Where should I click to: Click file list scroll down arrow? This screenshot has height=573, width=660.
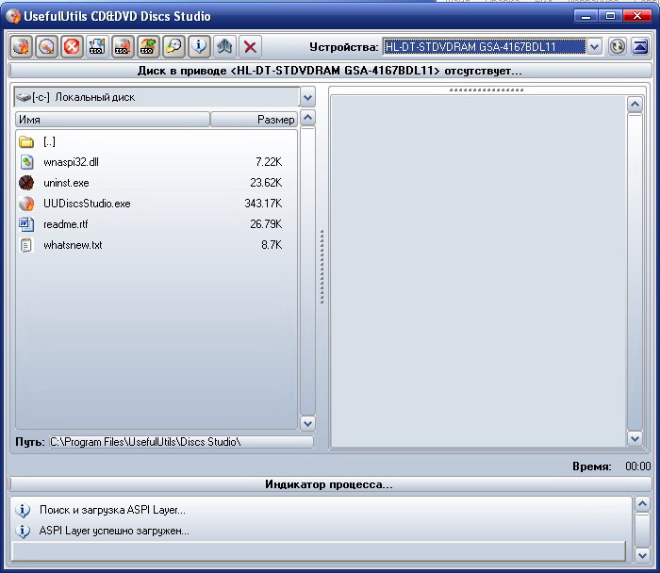307,423
